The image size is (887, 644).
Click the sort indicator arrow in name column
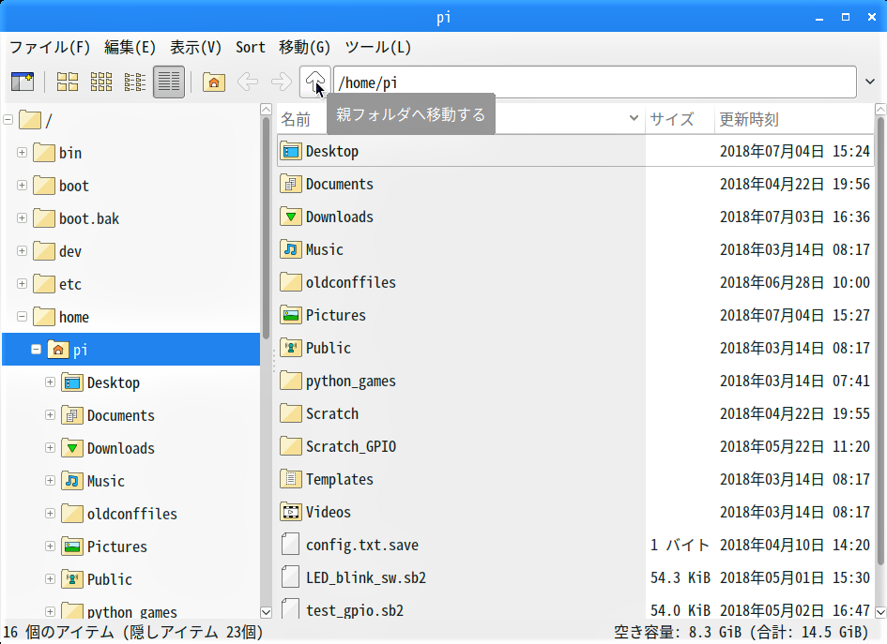634,118
